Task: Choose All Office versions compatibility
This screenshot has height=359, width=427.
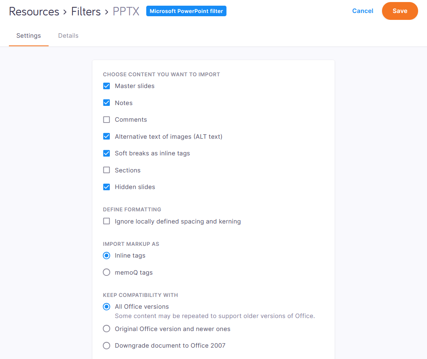Action: pos(107,307)
